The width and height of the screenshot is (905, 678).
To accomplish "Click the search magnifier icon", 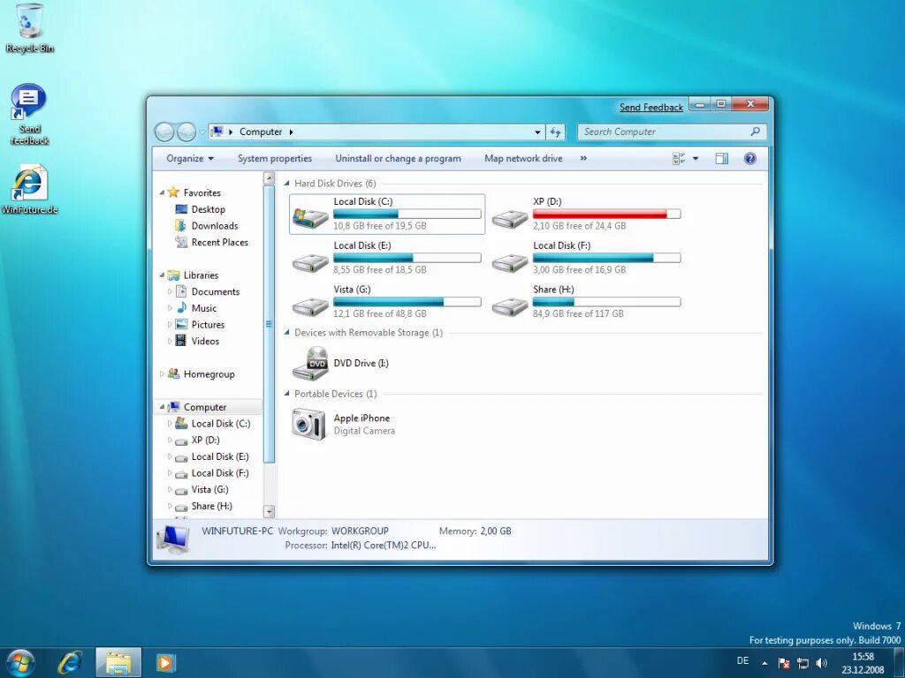I will (x=755, y=132).
